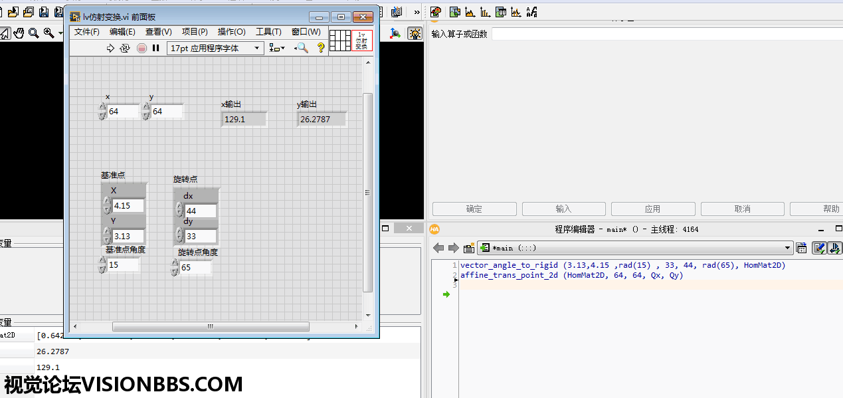Click the back arrow in program editor
Viewport: 843px width, 398px height.
(x=438, y=248)
